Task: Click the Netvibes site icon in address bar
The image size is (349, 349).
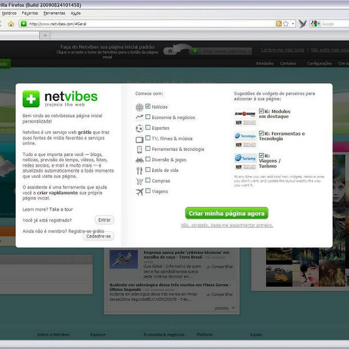Action: point(24,24)
